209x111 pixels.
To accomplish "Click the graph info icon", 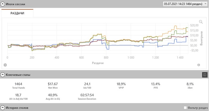I will tap(199, 65).
